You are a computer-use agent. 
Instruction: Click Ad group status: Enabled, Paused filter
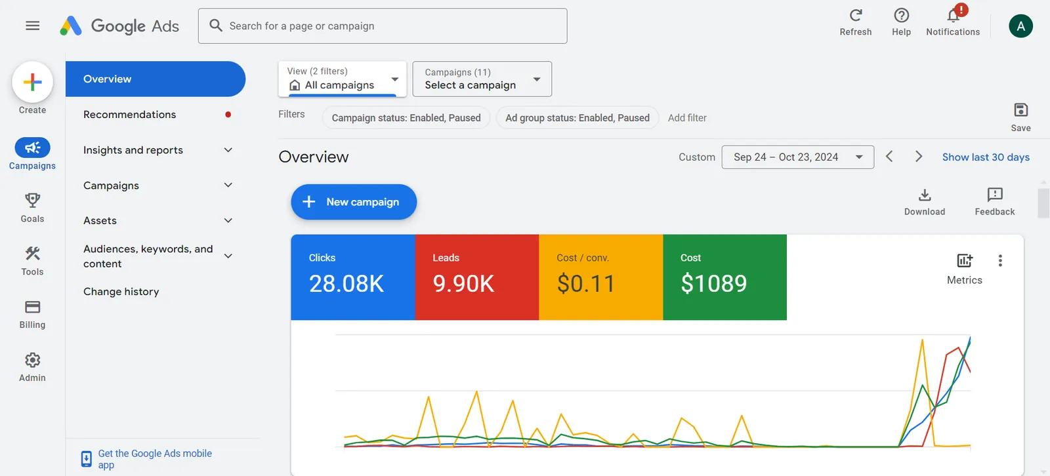click(577, 118)
